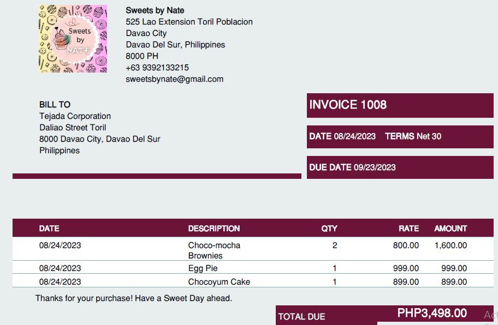Select the Choco-mocha Brownies line item
Screen dimensions: 498x325
tap(214, 250)
